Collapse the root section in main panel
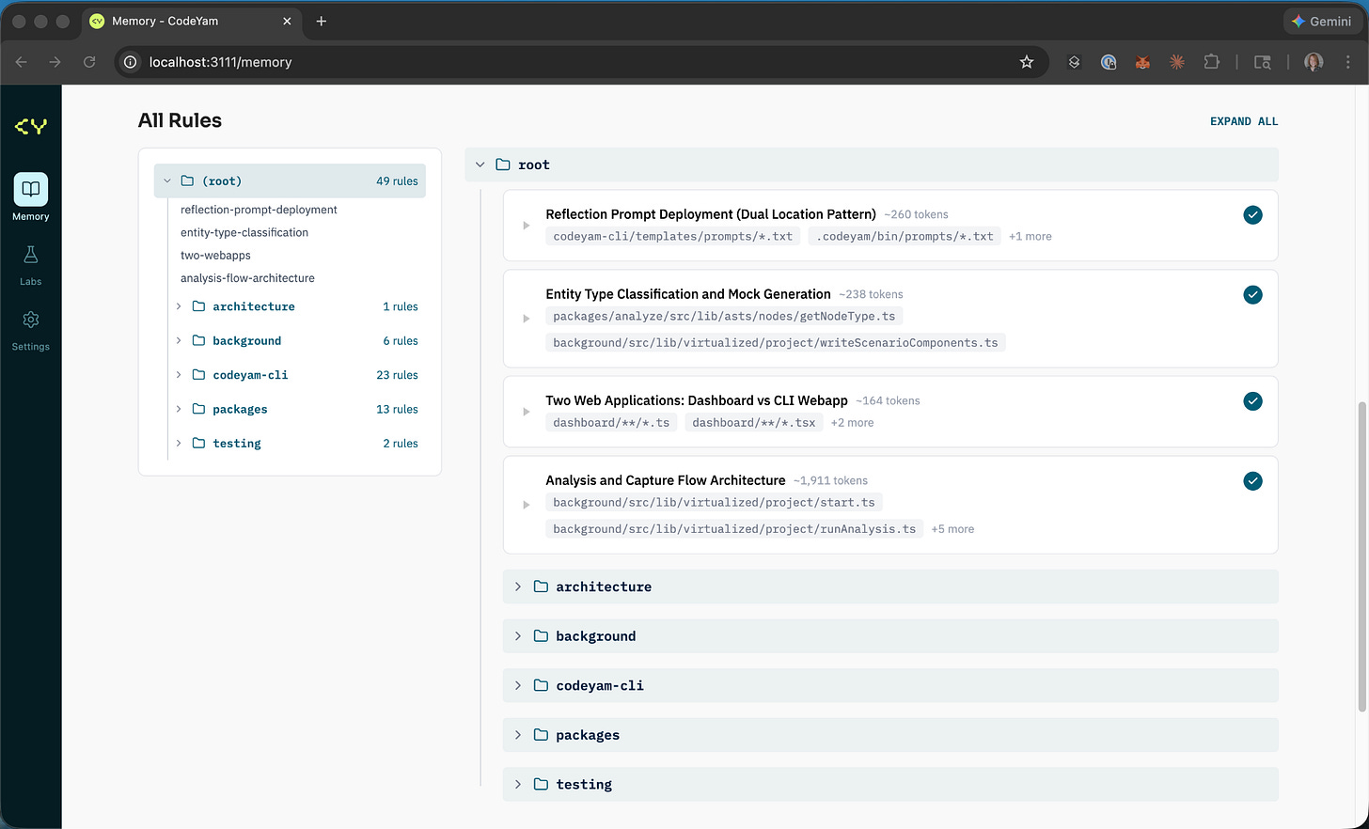This screenshot has width=1369, height=829. coord(480,164)
